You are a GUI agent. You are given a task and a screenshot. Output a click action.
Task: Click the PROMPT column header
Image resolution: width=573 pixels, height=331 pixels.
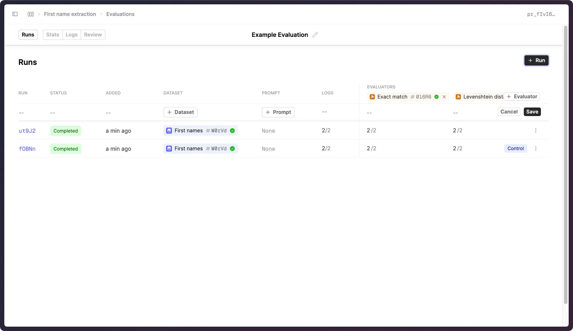(x=271, y=93)
